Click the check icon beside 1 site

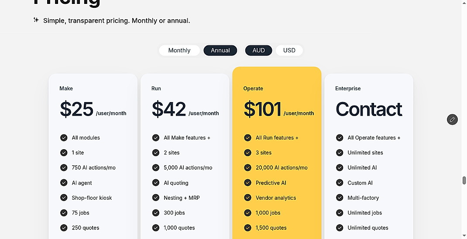[64, 153]
